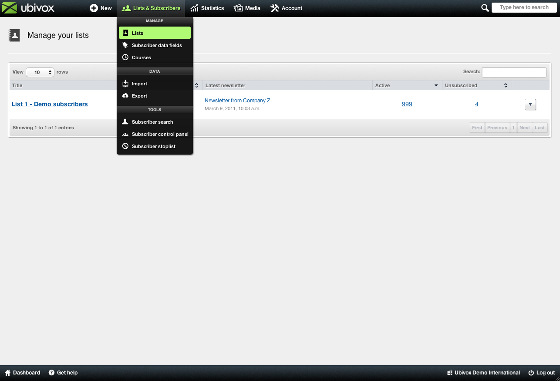Click Get help in footer
The width and height of the screenshot is (560, 381).
tap(63, 373)
